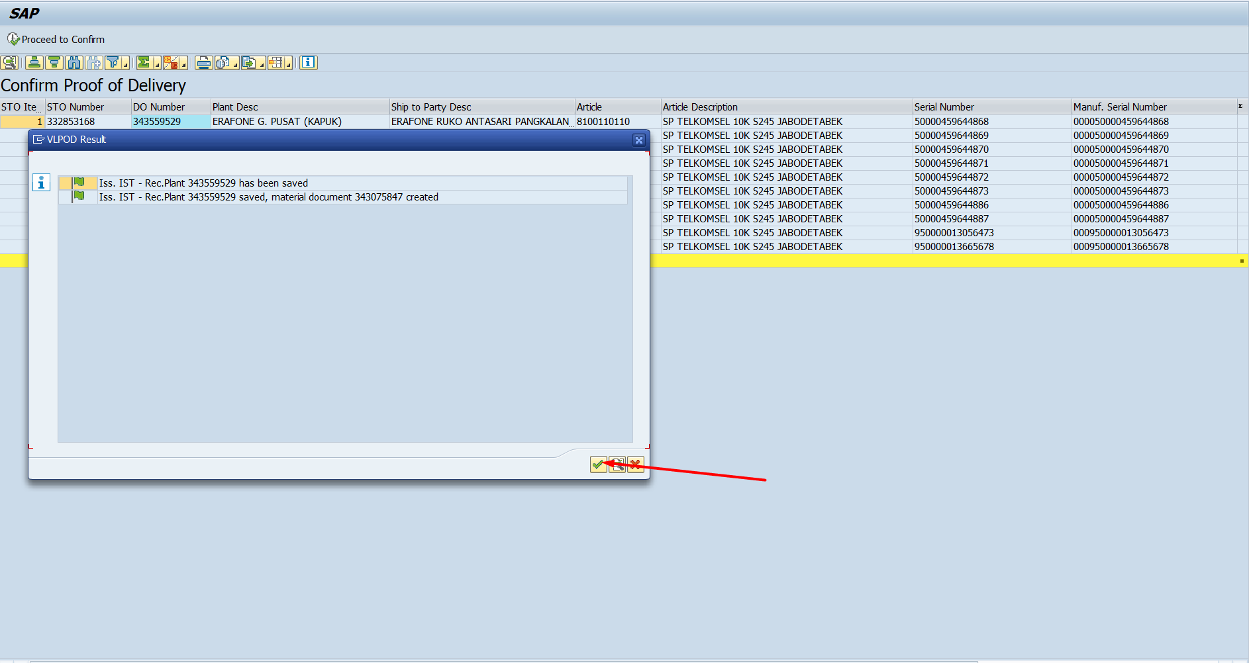Click the blue Information toolbar icon

[308, 63]
